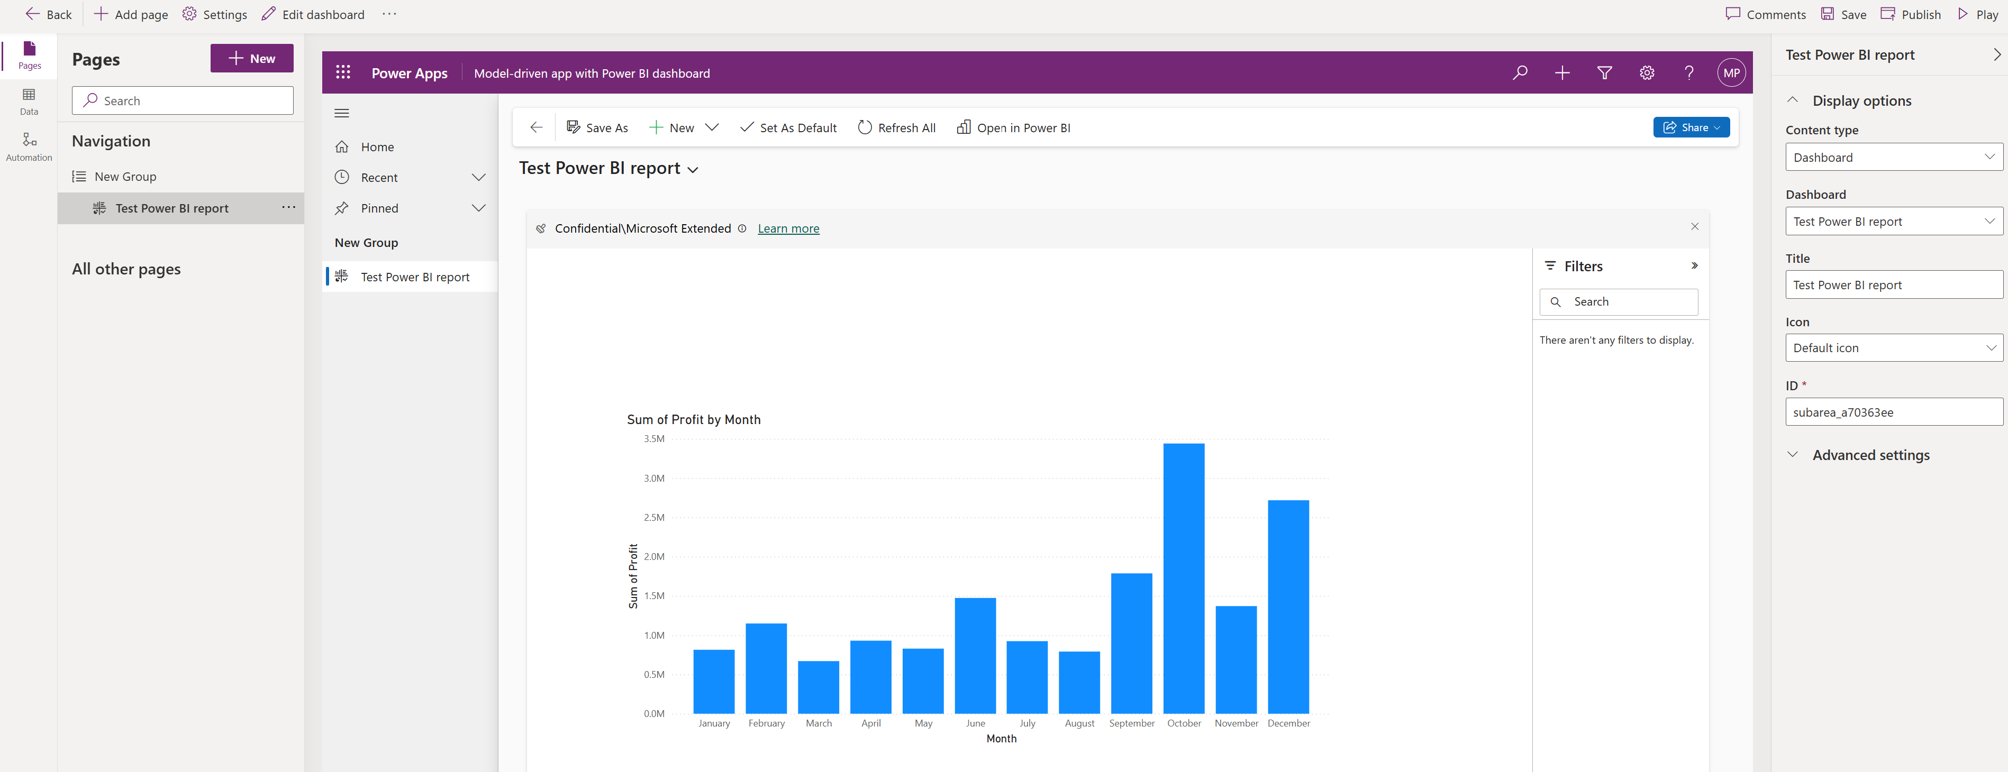Viewport: 2008px width, 772px height.
Task: Open the Icon dropdown showing Default icon
Action: coord(1893,347)
